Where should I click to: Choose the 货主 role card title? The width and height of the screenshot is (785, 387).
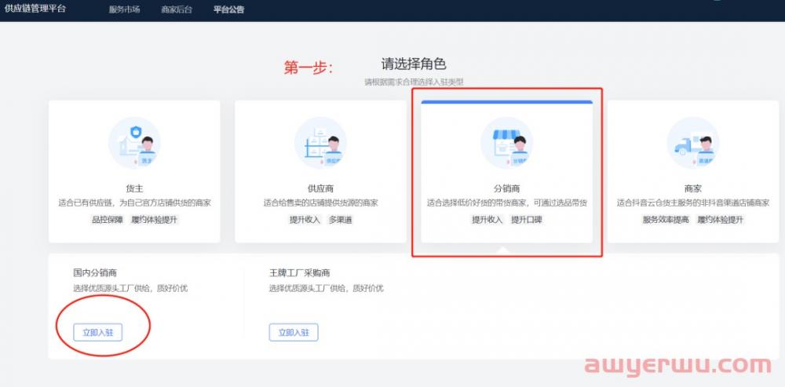coord(134,188)
